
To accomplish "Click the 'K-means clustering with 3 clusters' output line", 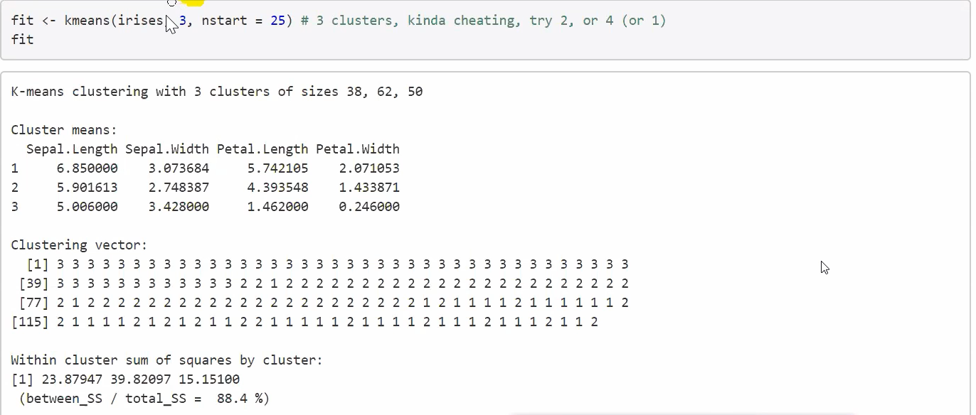I will pos(217,92).
